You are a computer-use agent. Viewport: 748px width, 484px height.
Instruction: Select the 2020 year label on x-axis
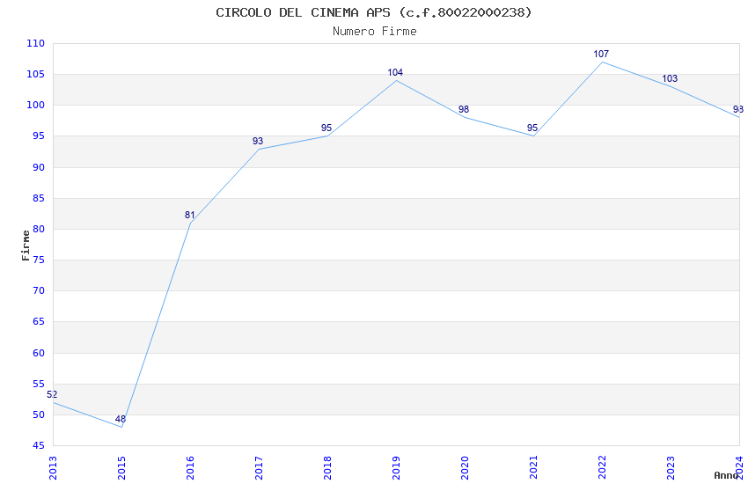pos(466,468)
